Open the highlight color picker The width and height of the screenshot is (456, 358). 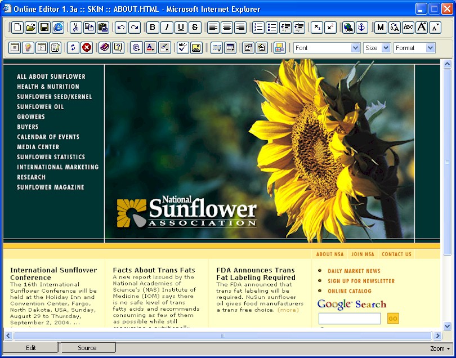click(x=164, y=48)
